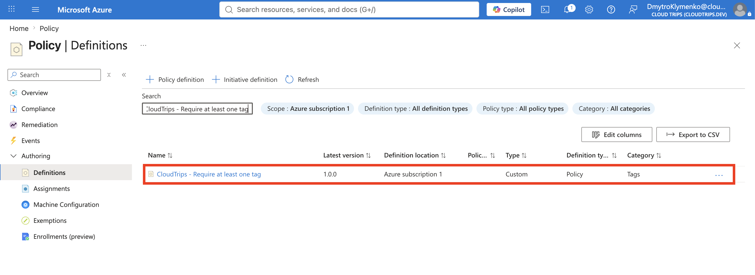Go to the Policy breadcrumb
The image size is (755, 275).
[x=49, y=28]
